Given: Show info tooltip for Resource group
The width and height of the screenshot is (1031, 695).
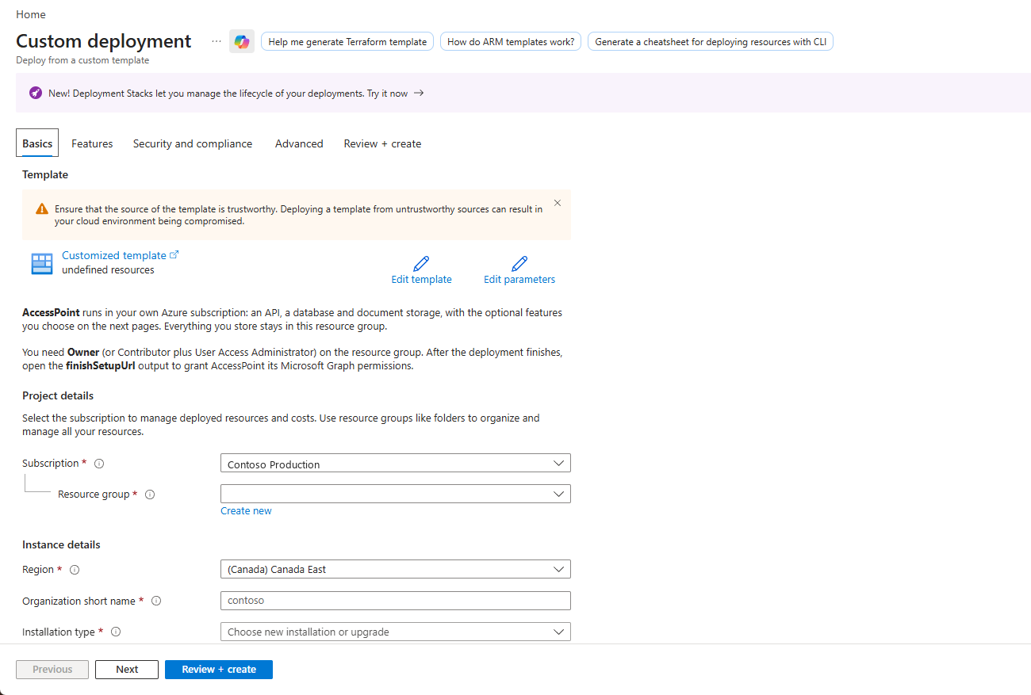Looking at the screenshot, I should coord(150,495).
